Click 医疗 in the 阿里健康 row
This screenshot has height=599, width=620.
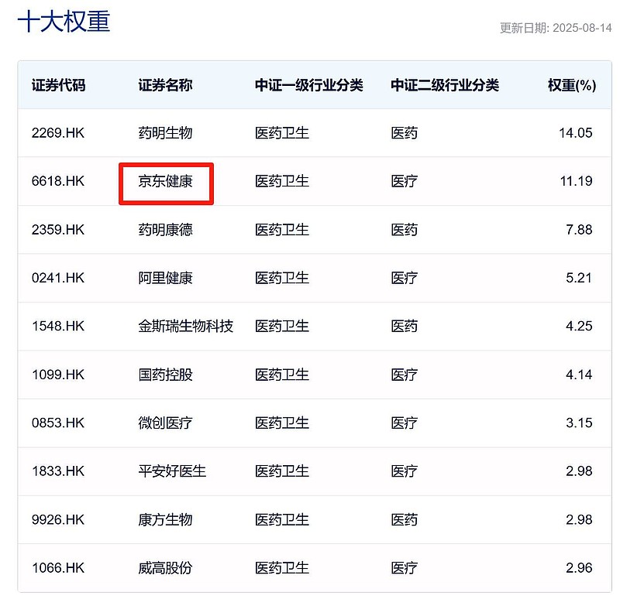(405, 278)
